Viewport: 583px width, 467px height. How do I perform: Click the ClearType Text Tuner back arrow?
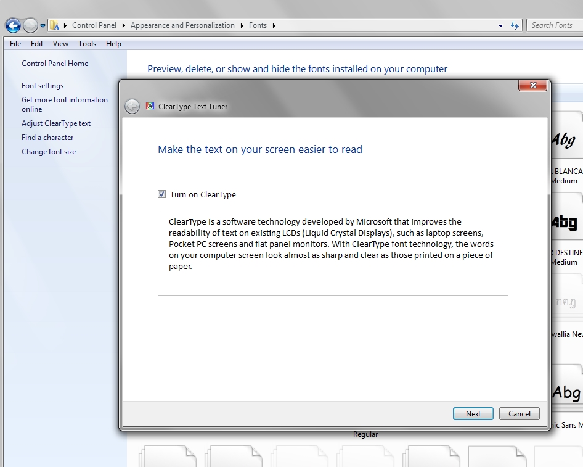coord(132,107)
